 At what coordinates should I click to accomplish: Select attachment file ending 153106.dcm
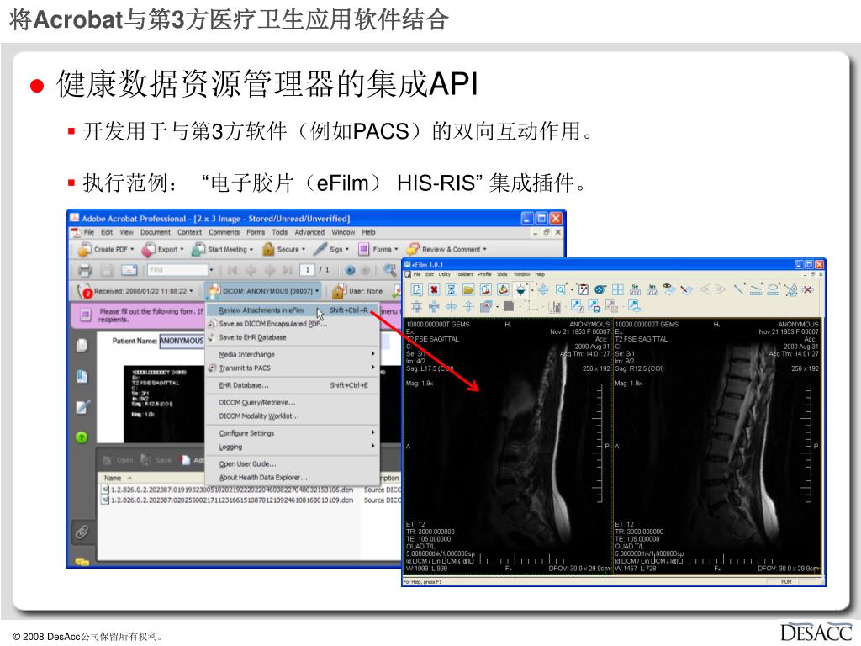[x=227, y=490]
